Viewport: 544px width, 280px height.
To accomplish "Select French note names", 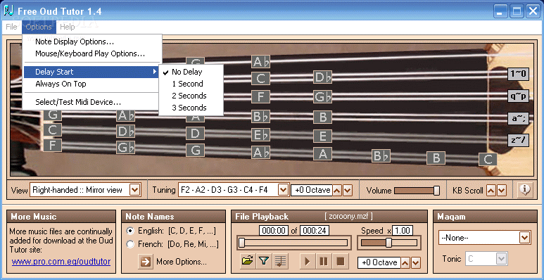I will (x=130, y=244).
